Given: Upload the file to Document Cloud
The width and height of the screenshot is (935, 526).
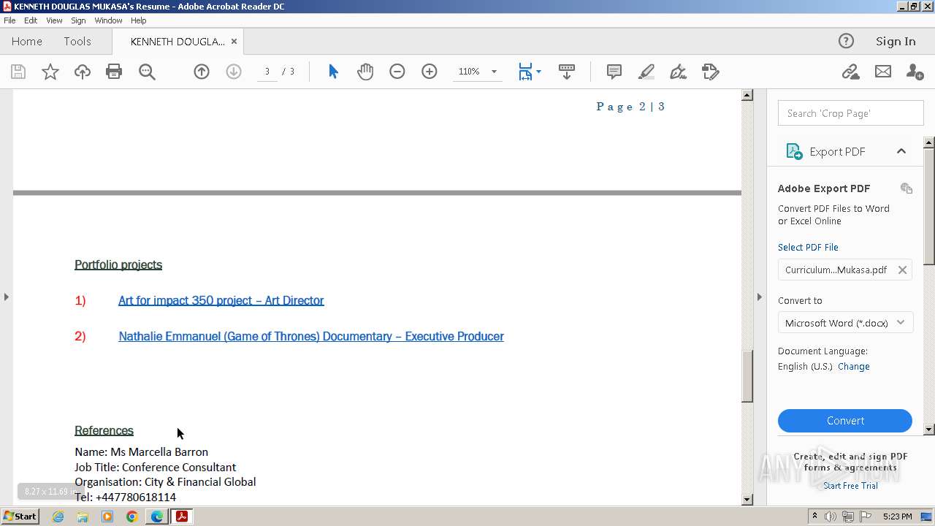Looking at the screenshot, I should tap(83, 72).
